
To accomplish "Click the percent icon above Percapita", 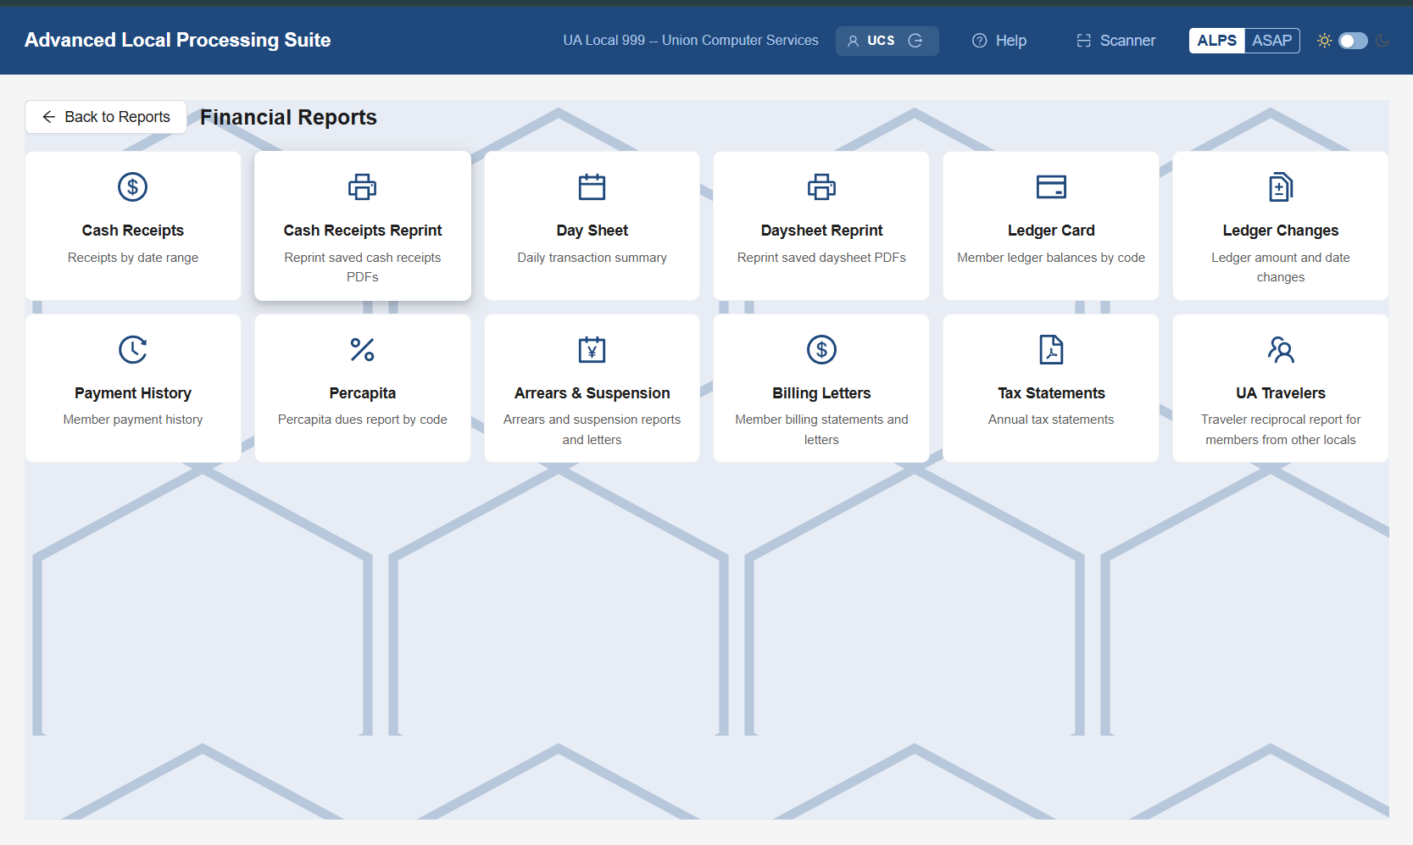I will [362, 349].
